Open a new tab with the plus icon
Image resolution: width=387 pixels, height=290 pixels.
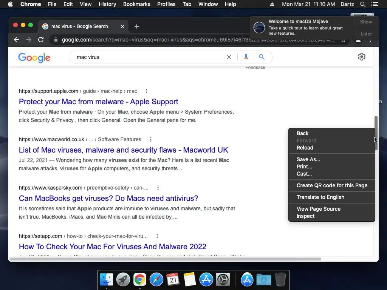point(137,26)
